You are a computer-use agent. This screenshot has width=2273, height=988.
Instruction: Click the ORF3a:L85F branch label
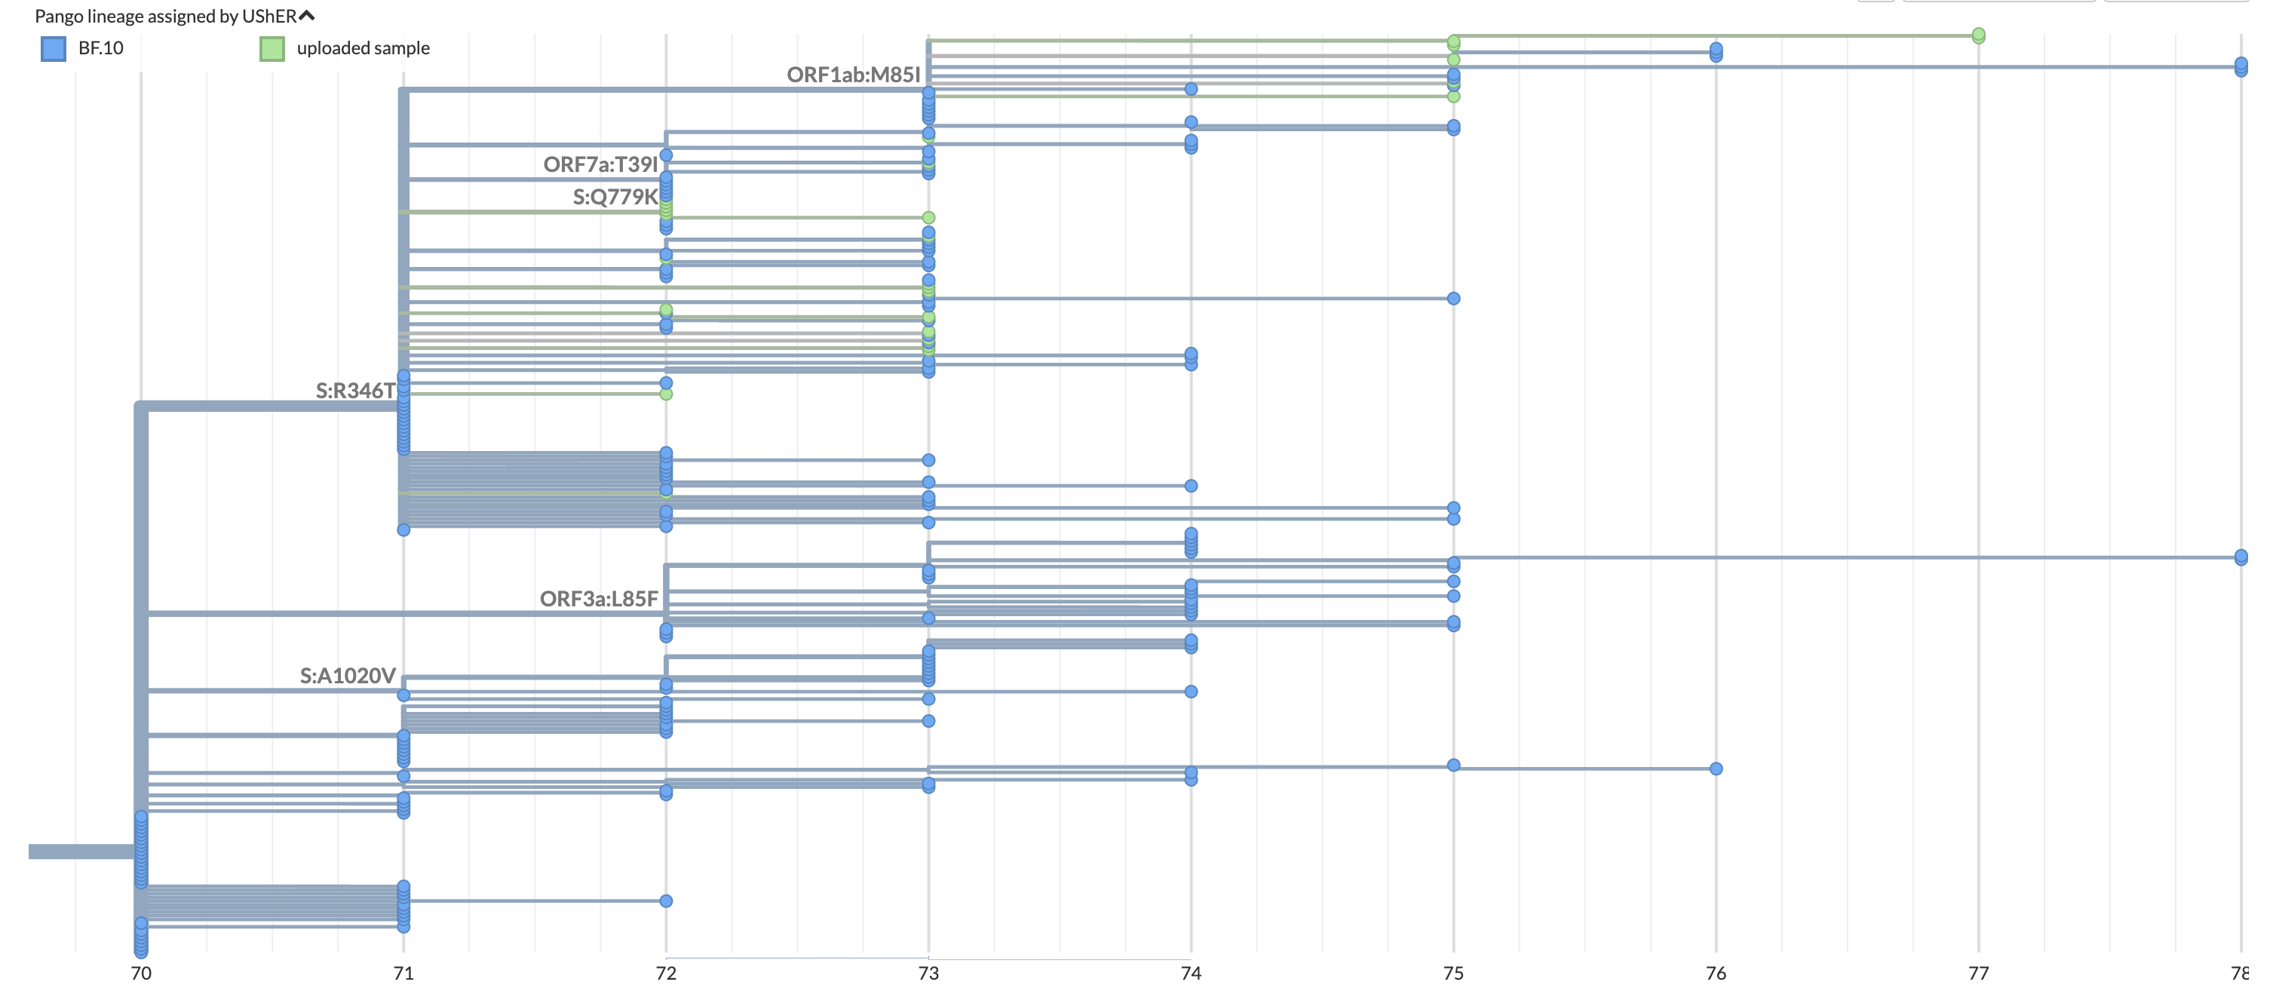coord(598,599)
